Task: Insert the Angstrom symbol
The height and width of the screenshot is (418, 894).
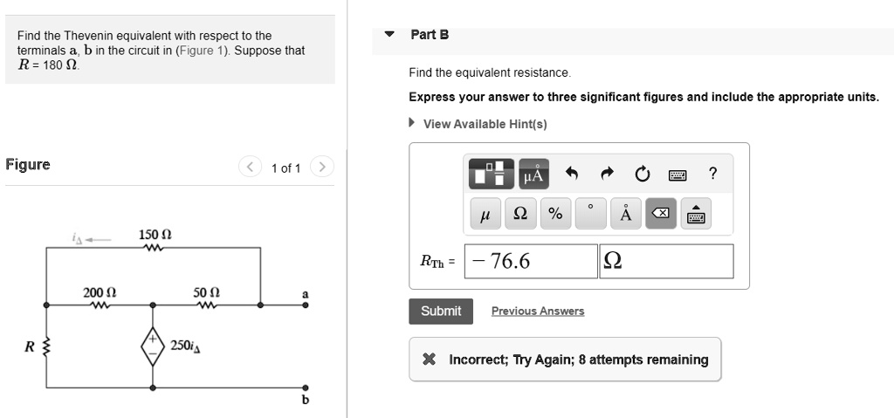Action: [625, 213]
